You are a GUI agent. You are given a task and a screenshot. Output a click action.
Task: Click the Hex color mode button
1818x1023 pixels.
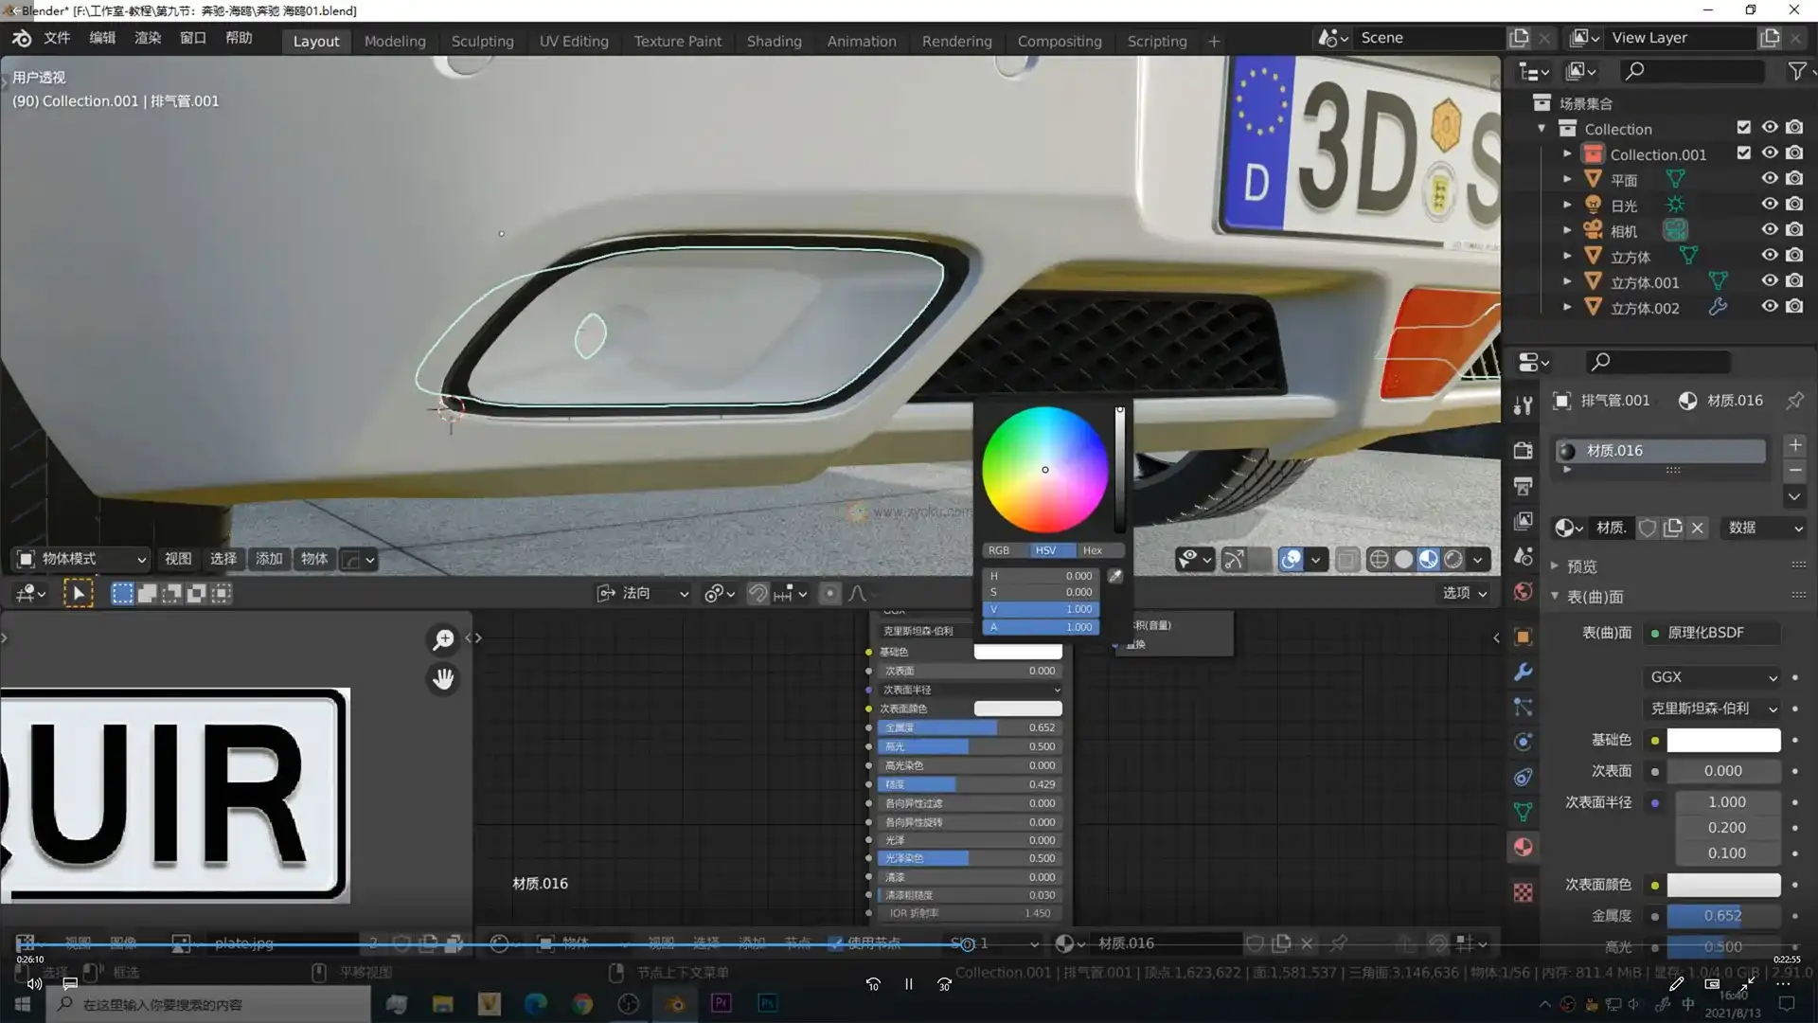coord(1092,550)
